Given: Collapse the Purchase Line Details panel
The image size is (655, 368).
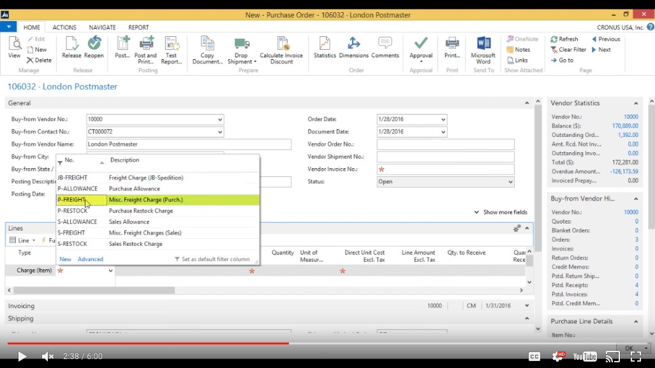Looking at the screenshot, I should click(x=636, y=322).
